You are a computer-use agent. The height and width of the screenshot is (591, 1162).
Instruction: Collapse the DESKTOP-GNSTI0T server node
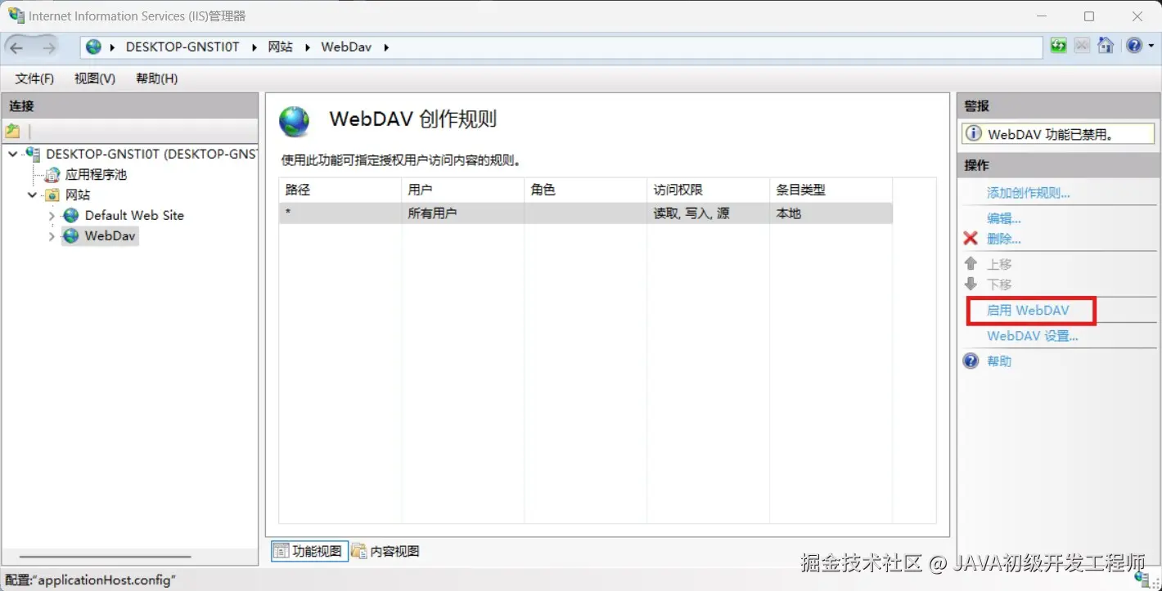tap(12, 154)
